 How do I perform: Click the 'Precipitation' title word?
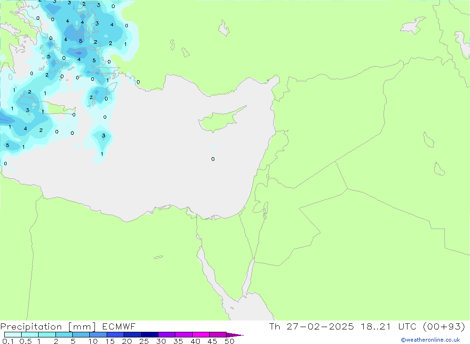(x=31, y=327)
